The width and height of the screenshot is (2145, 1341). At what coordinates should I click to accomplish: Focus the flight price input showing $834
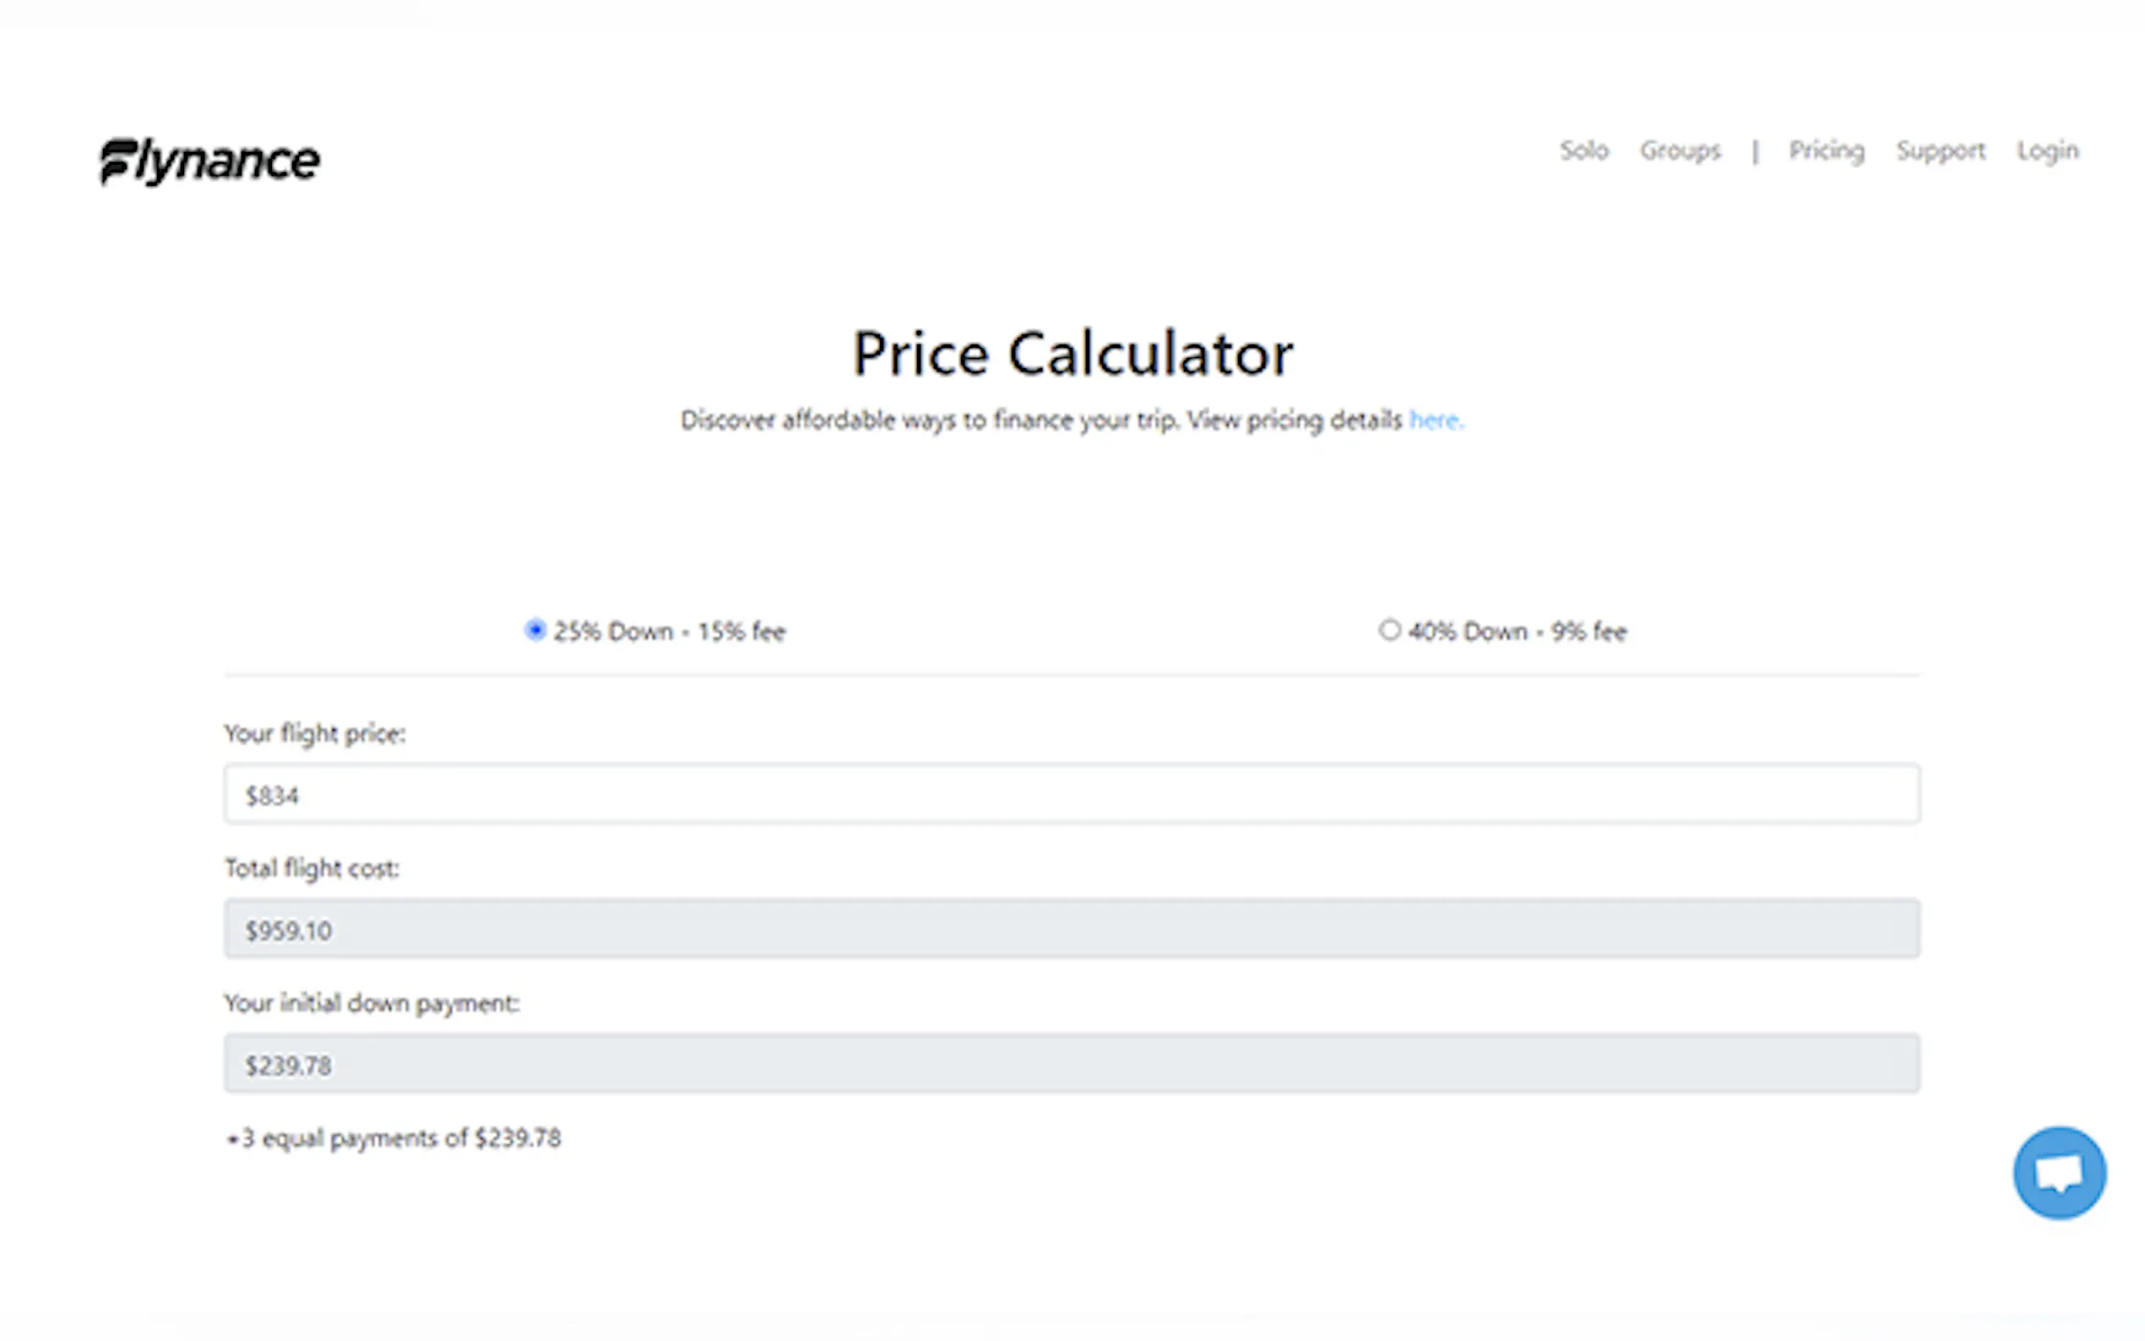pos(1072,794)
